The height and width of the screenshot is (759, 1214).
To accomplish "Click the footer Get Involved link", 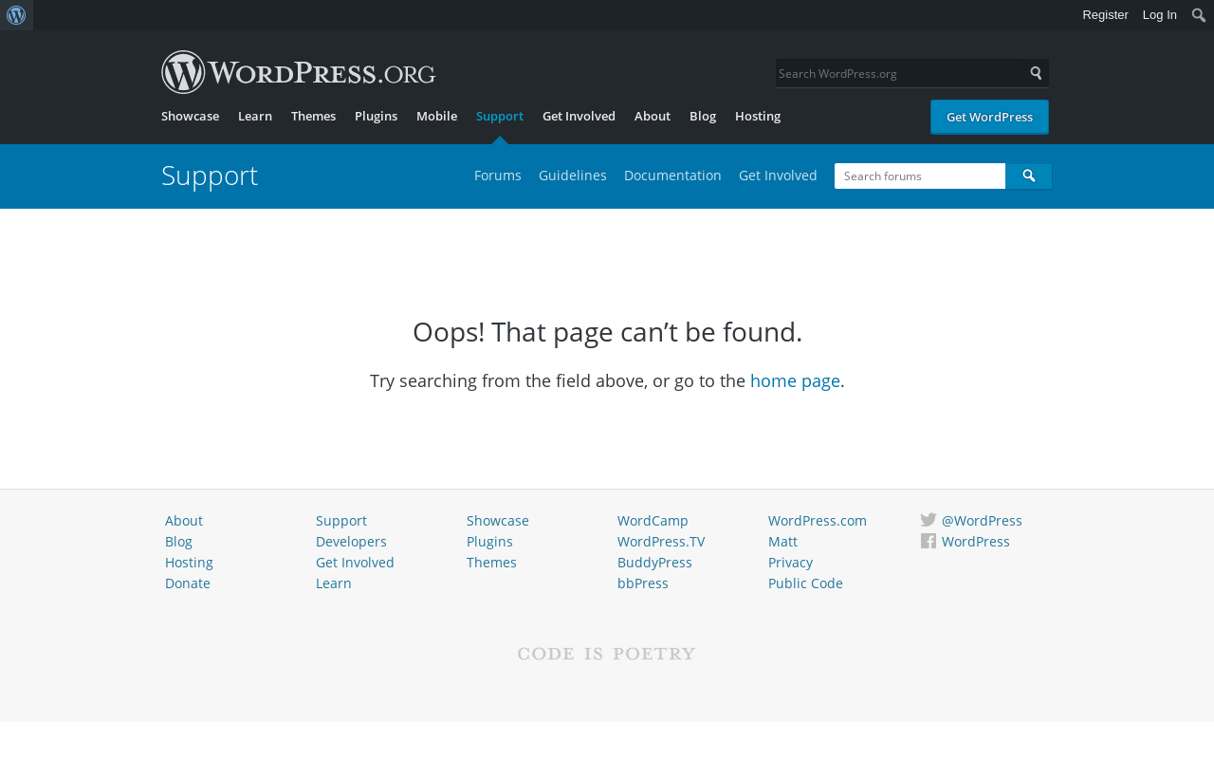I will point(355,563).
